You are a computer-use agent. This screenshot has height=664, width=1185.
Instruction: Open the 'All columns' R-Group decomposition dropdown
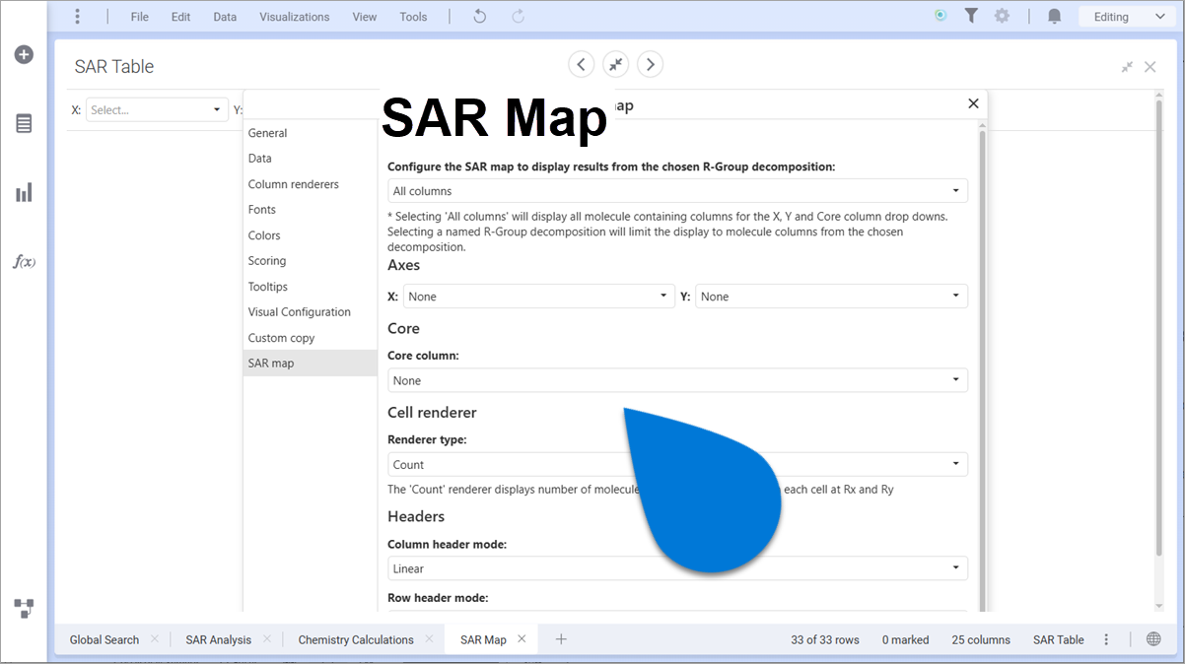pos(676,190)
